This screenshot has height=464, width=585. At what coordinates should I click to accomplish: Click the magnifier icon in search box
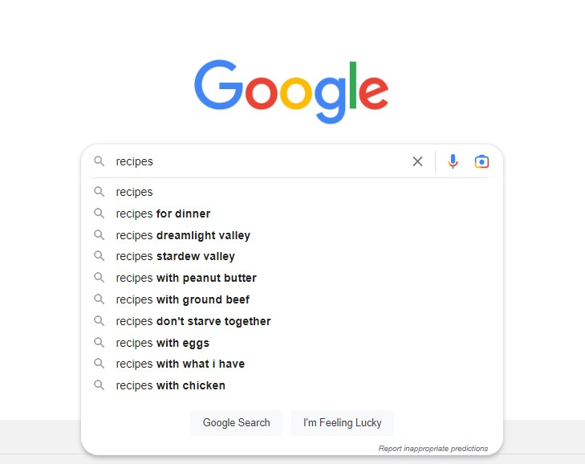click(x=100, y=161)
